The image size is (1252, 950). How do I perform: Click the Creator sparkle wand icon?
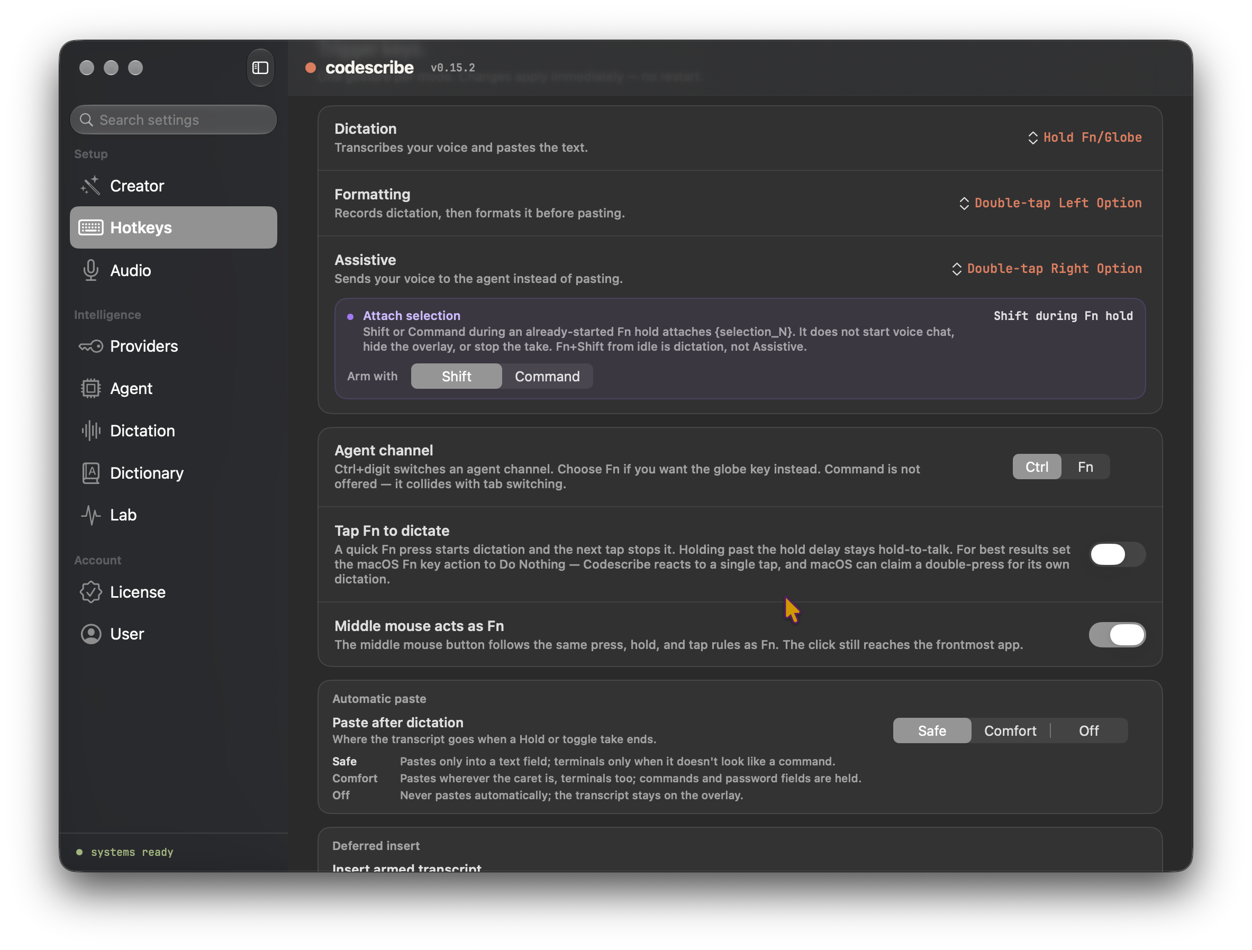coord(90,186)
